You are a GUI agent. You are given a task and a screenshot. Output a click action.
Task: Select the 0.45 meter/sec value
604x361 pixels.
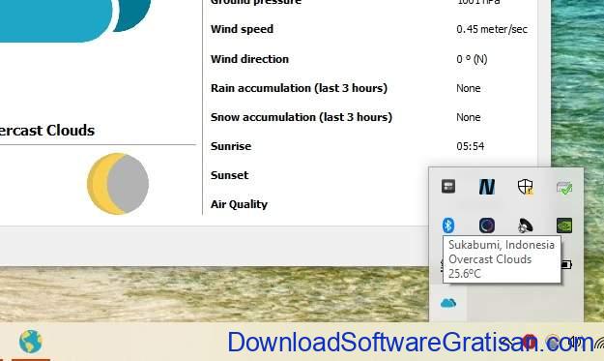[x=492, y=29]
